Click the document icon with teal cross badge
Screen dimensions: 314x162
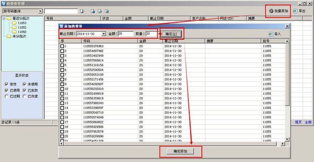click(107, 11)
